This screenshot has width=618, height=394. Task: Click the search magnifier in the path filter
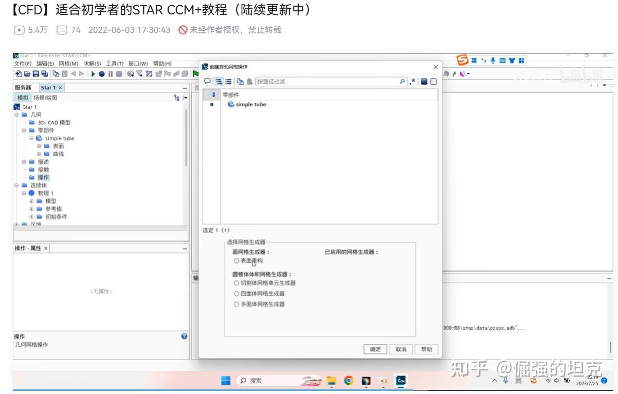pos(403,81)
